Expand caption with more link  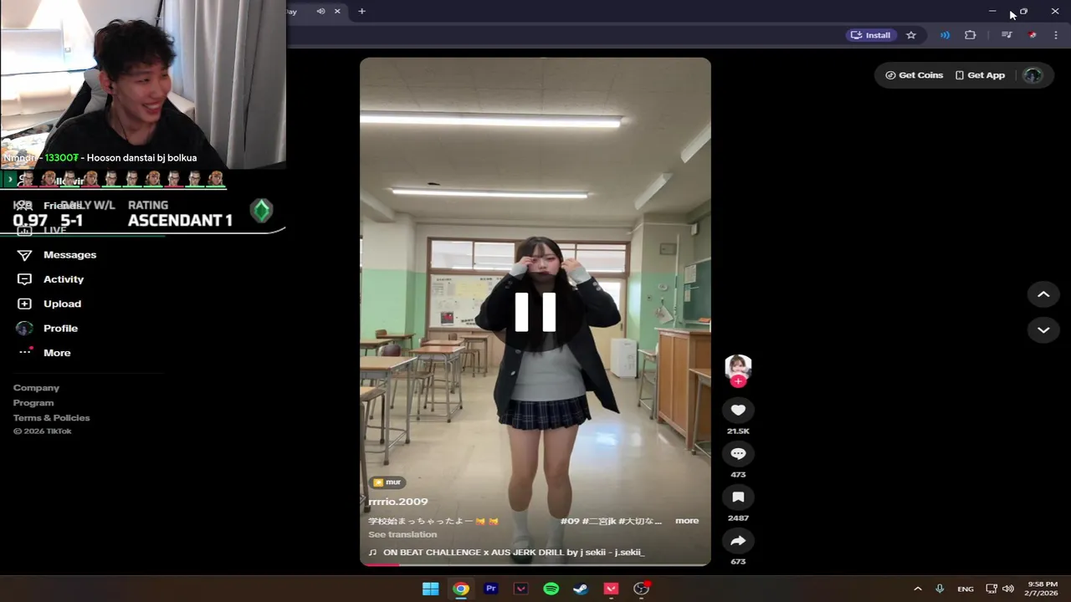[687, 521]
